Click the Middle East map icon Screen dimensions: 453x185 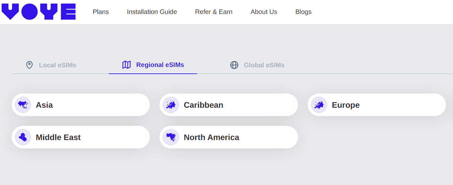[23, 137]
